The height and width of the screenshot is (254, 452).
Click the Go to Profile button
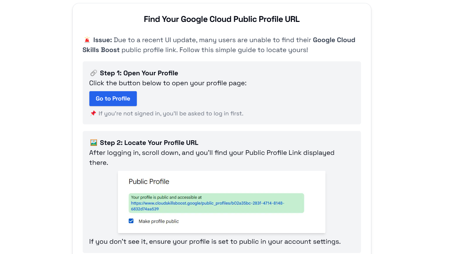click(113, 98)
